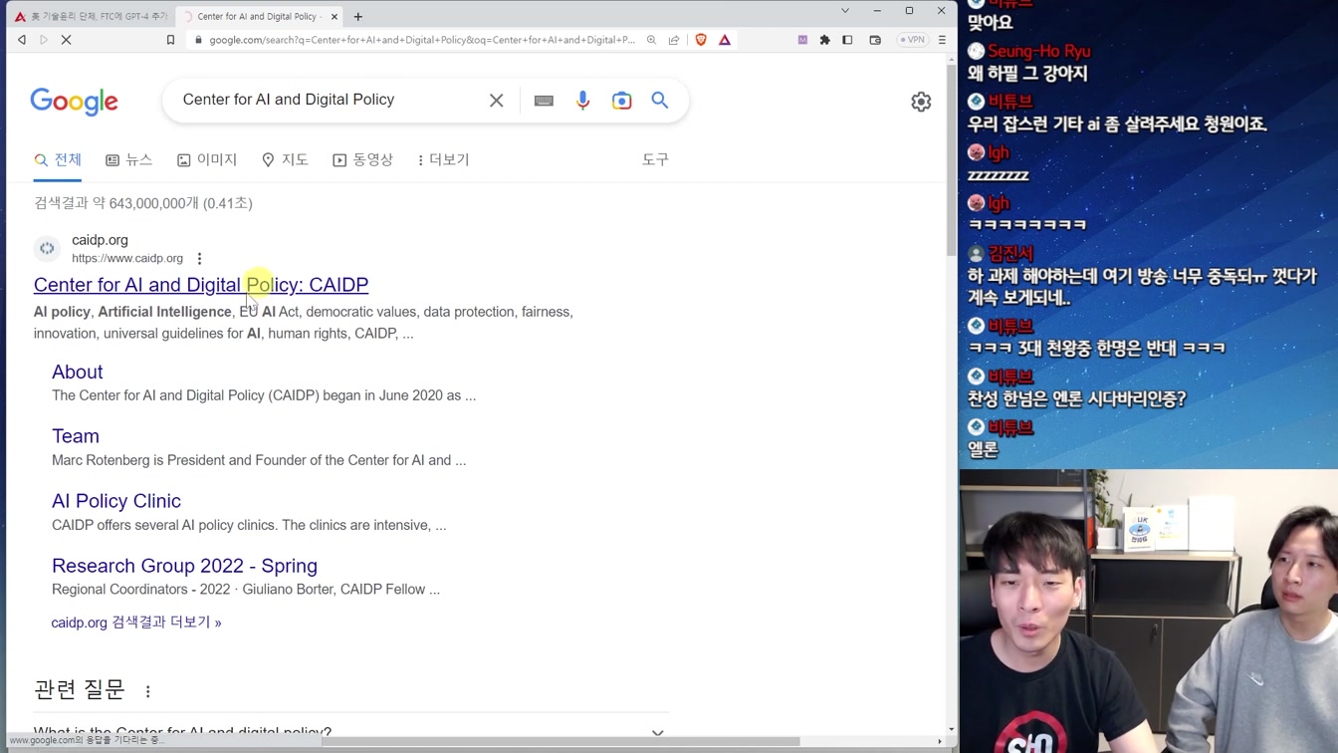Open the 더보기 (More) dropdown
Screen dimensions: 1338x753
(x=443, y=159)
